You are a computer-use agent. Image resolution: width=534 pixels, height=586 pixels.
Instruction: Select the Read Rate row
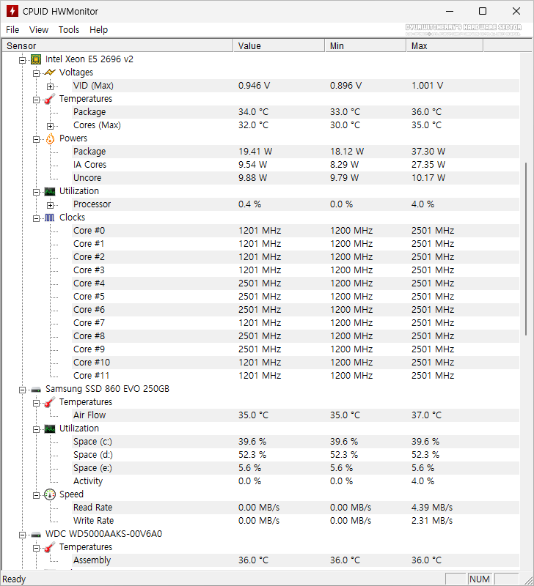coord(296,508)
